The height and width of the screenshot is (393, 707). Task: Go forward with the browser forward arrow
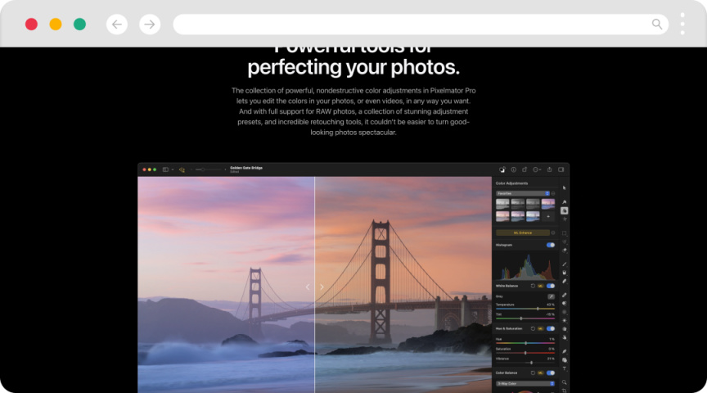(x=150, y=25)
